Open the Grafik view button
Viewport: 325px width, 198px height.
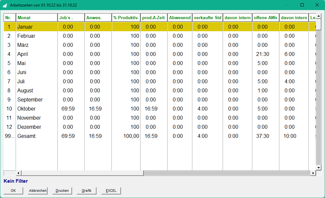87,191
